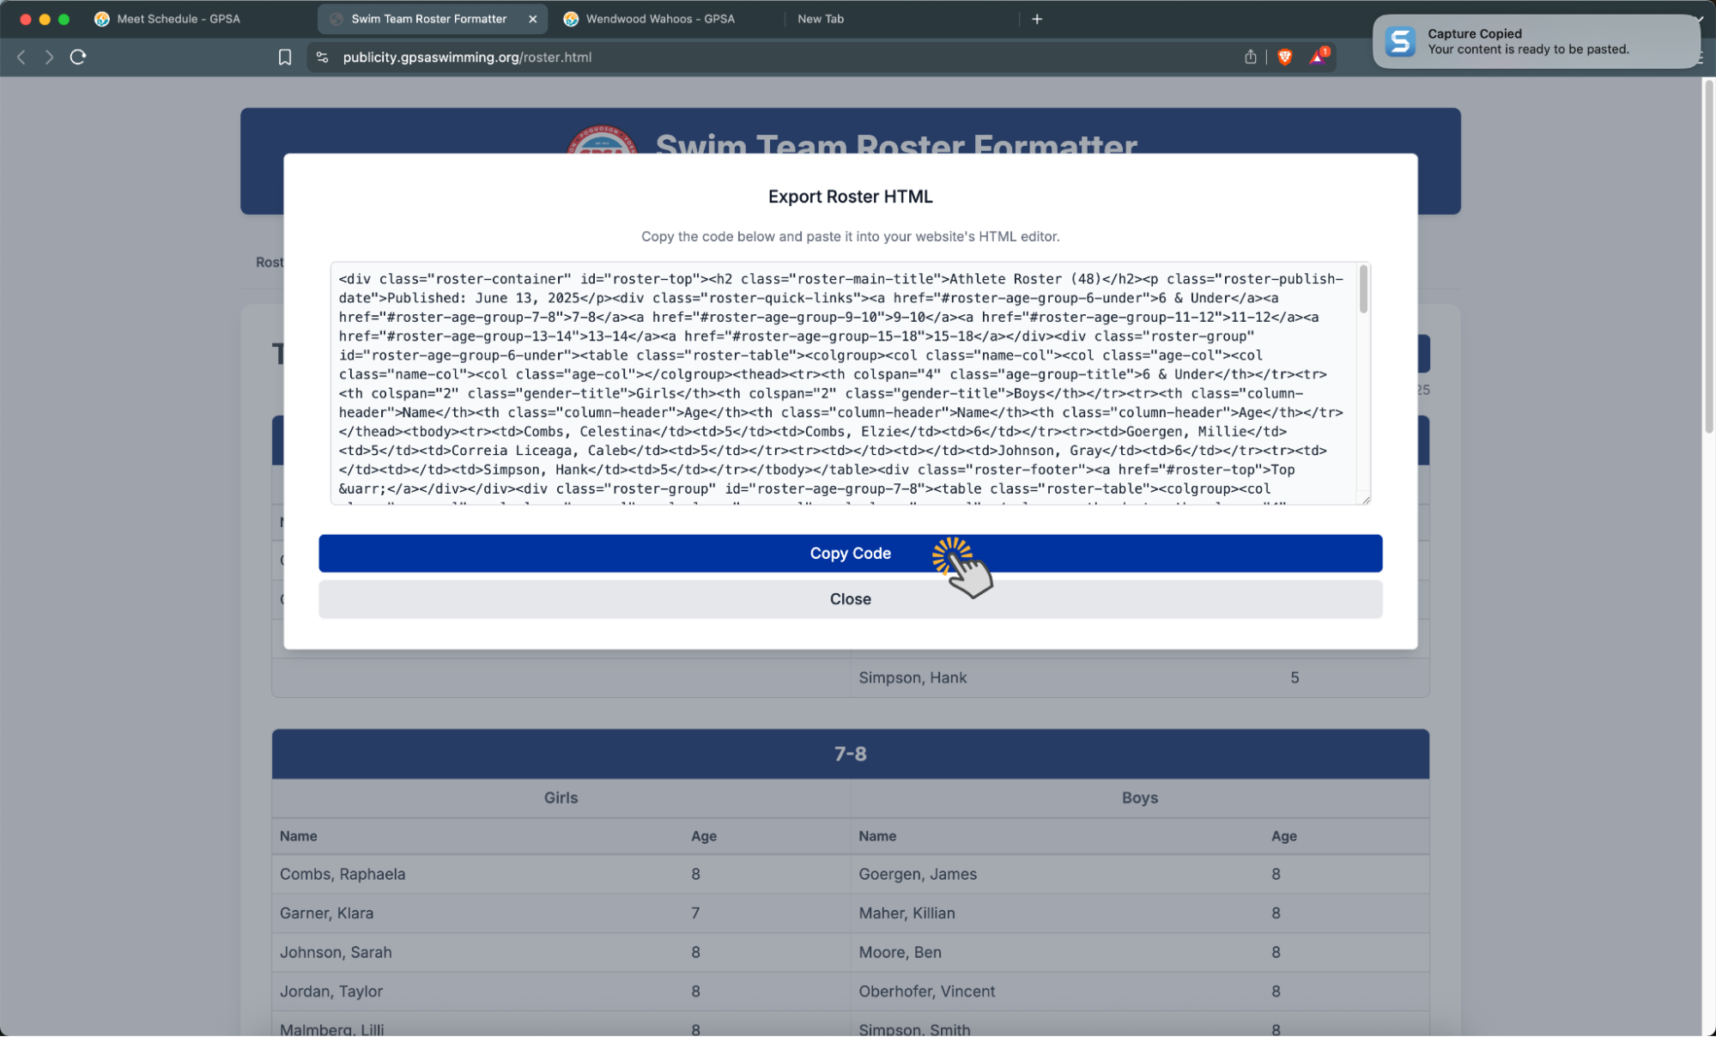
Task: Switch to Meet Schedule - GPSA tab
Action: pos(179,19)
